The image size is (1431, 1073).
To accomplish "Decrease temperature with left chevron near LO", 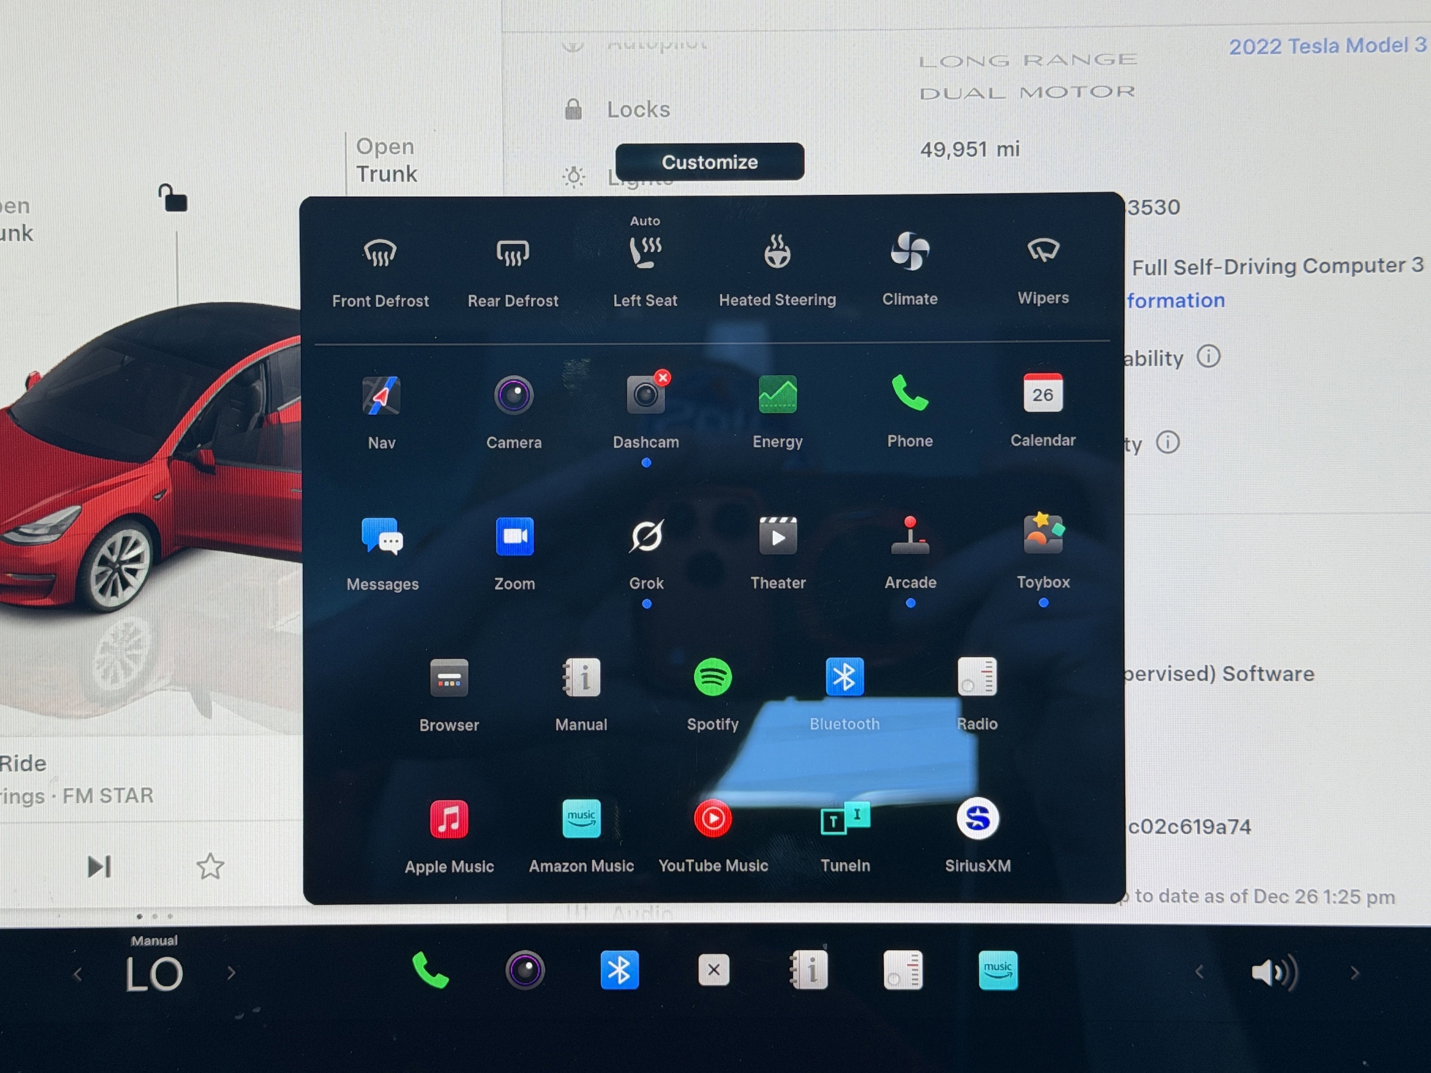I will tap(78, 974).
